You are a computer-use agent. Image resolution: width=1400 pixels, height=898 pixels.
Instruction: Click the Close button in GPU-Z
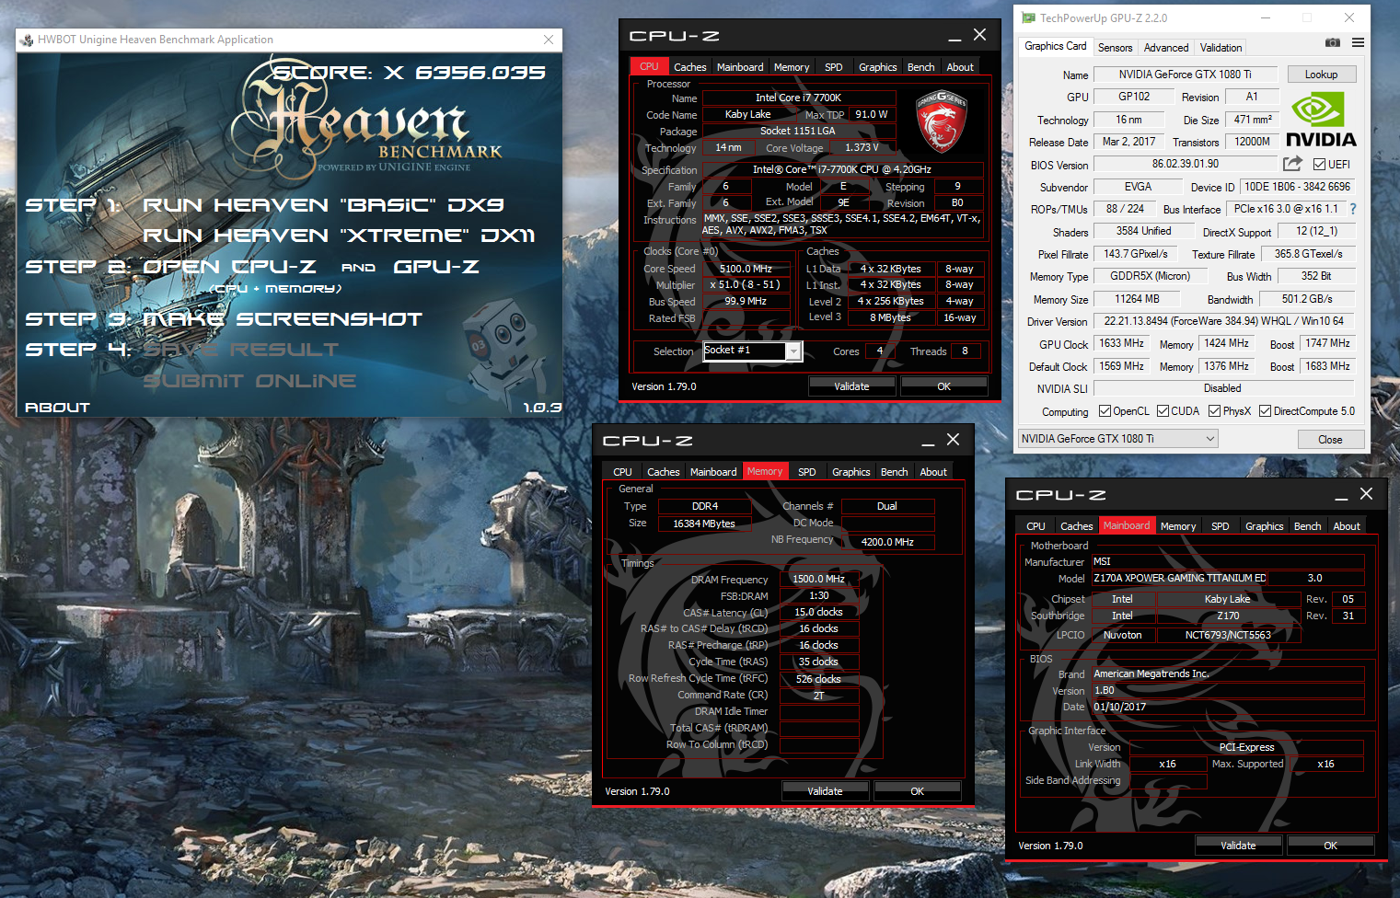pos(1330,440)
